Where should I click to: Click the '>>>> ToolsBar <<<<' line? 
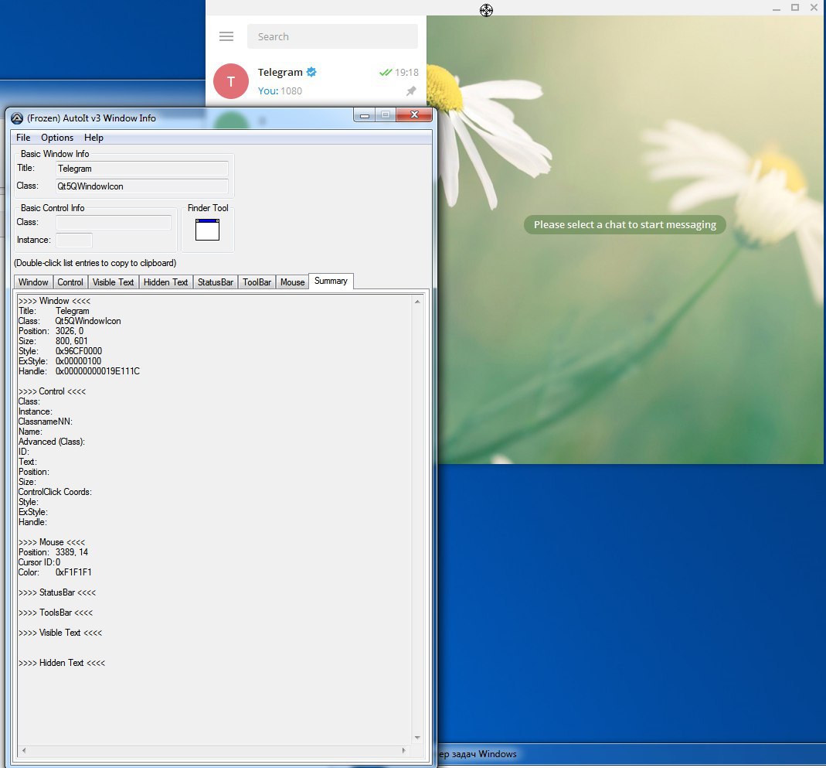click(x=56, y=613)
